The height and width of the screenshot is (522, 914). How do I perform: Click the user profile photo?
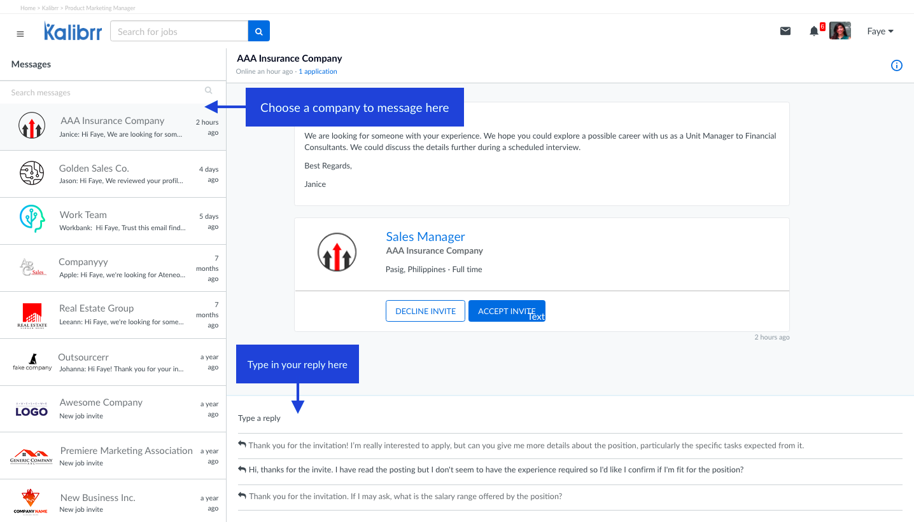840,31
